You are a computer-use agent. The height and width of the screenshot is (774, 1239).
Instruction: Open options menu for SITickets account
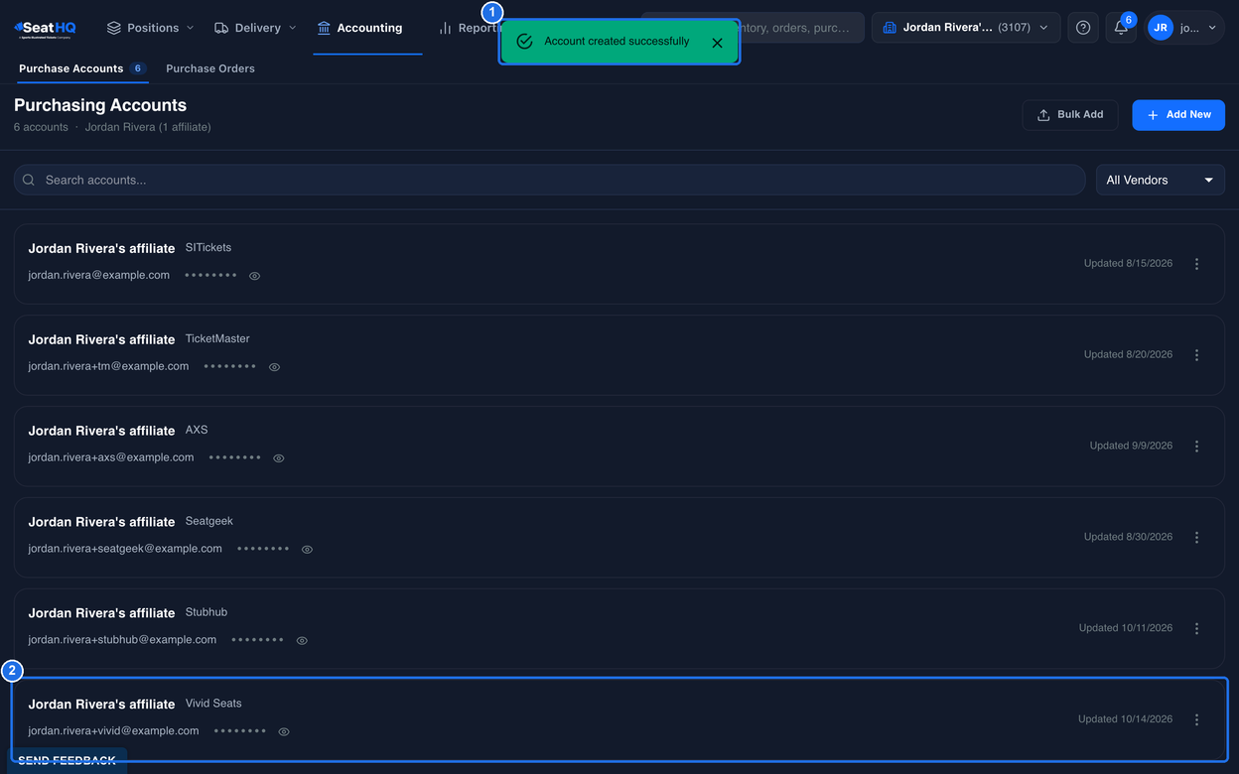point(1196,264)
